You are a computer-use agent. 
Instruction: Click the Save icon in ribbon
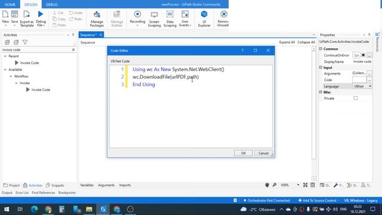point(14,14)
